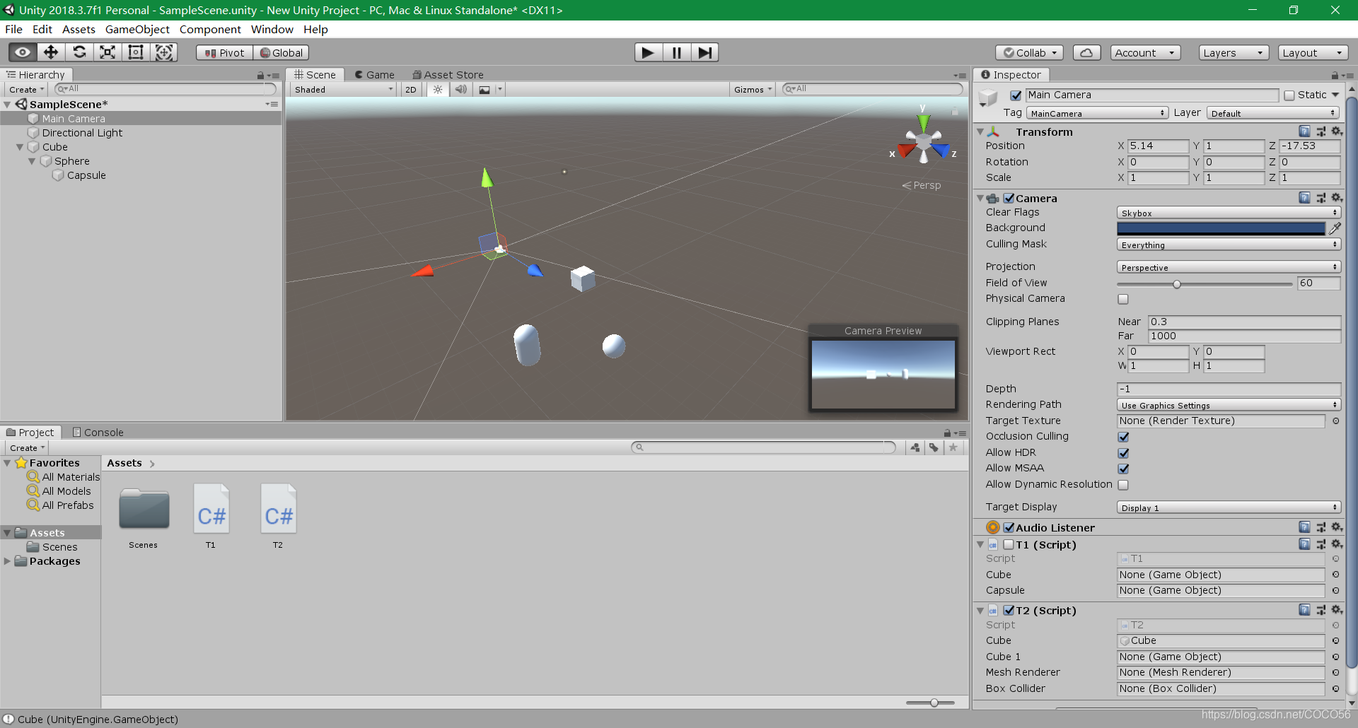Toggle scene effects image icon
This screenshot has width=1358, height=728.
click(484, 90)
